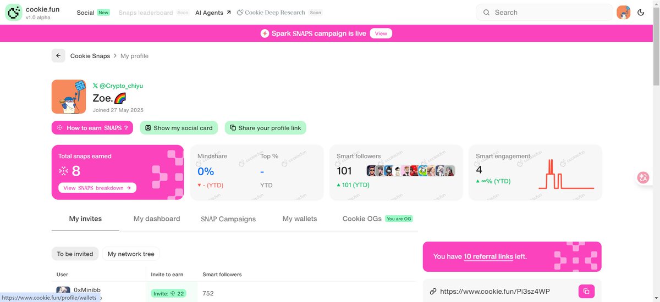Click View on Spark SNAPS banner
Image resolution: width=660 pixels, height=302 pixels.
click(381, 33)
